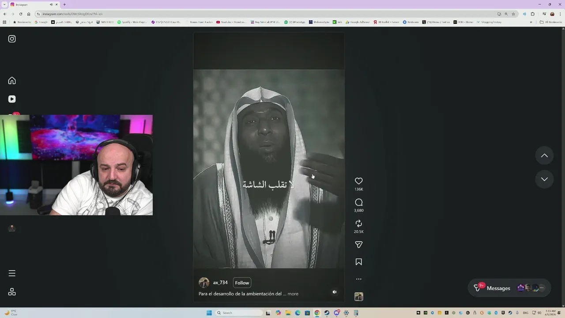Open the YouTube bookmark

[231, 22]
